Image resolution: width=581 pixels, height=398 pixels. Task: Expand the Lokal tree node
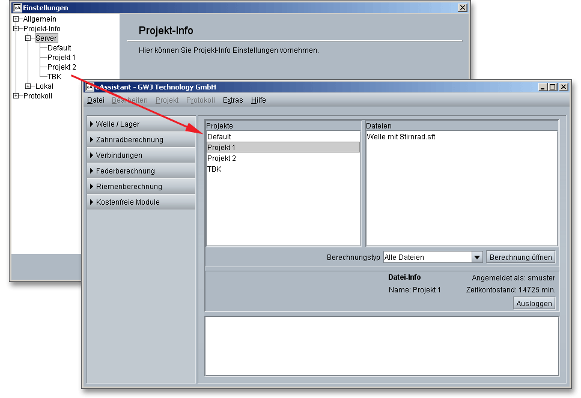click(x=28, y=86)
